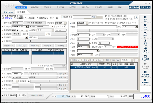Open the 부작용보고 menu
The height and width of the screenshot is (103, 153).
21,7
